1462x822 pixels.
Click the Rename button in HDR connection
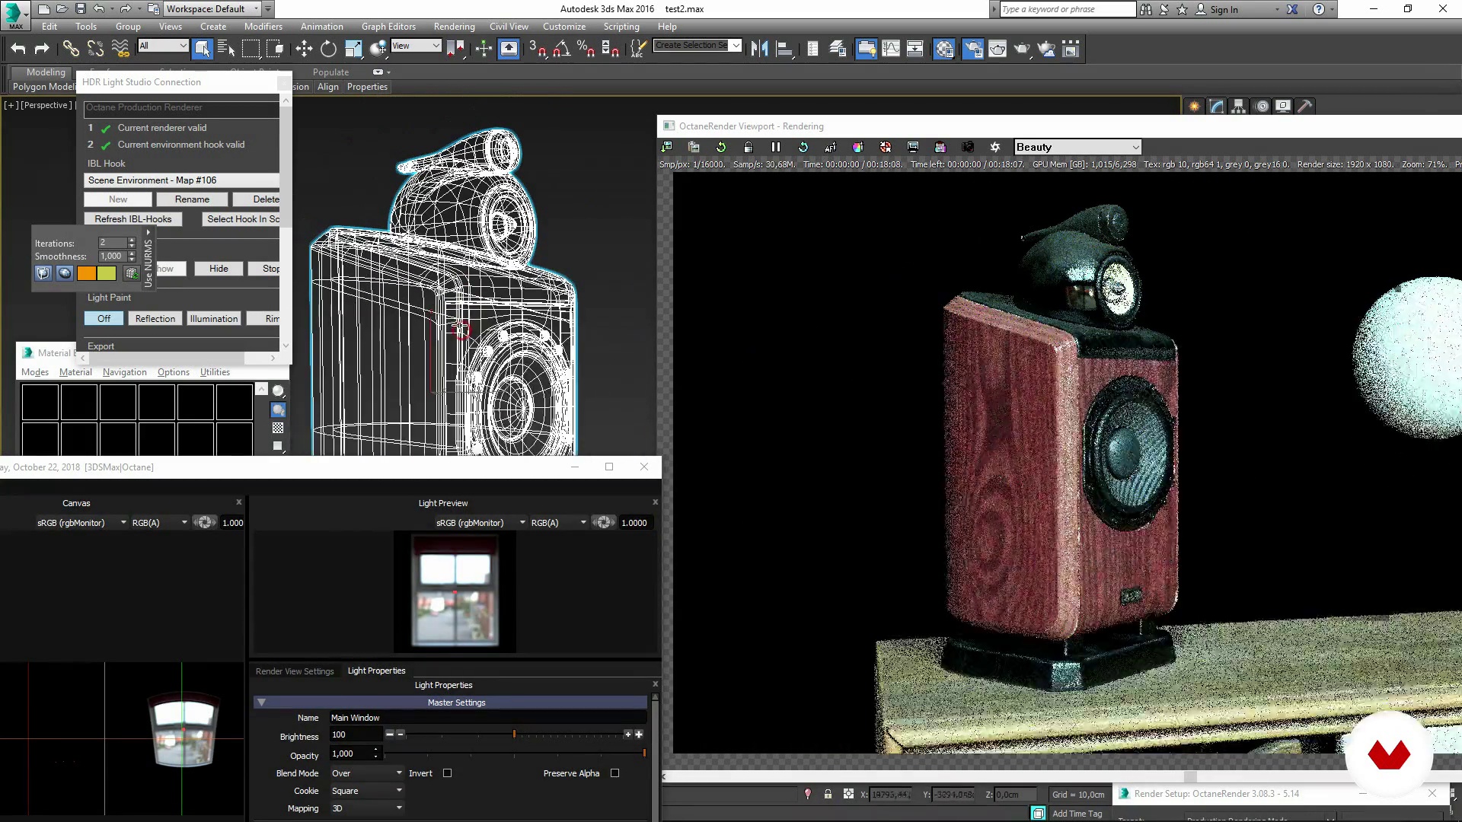[192, 199]
